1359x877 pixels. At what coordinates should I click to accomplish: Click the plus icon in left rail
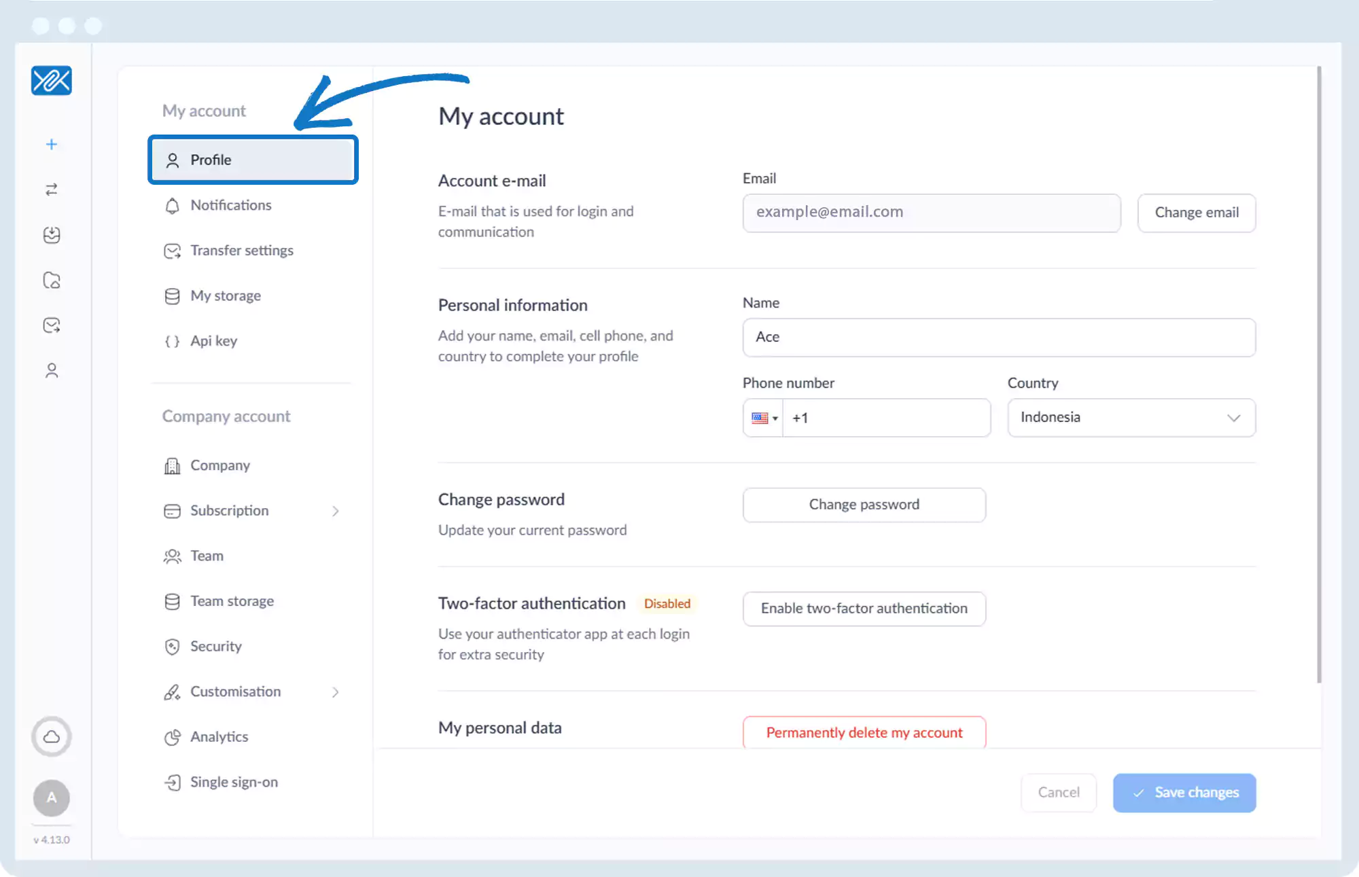(x=52, y=144)
